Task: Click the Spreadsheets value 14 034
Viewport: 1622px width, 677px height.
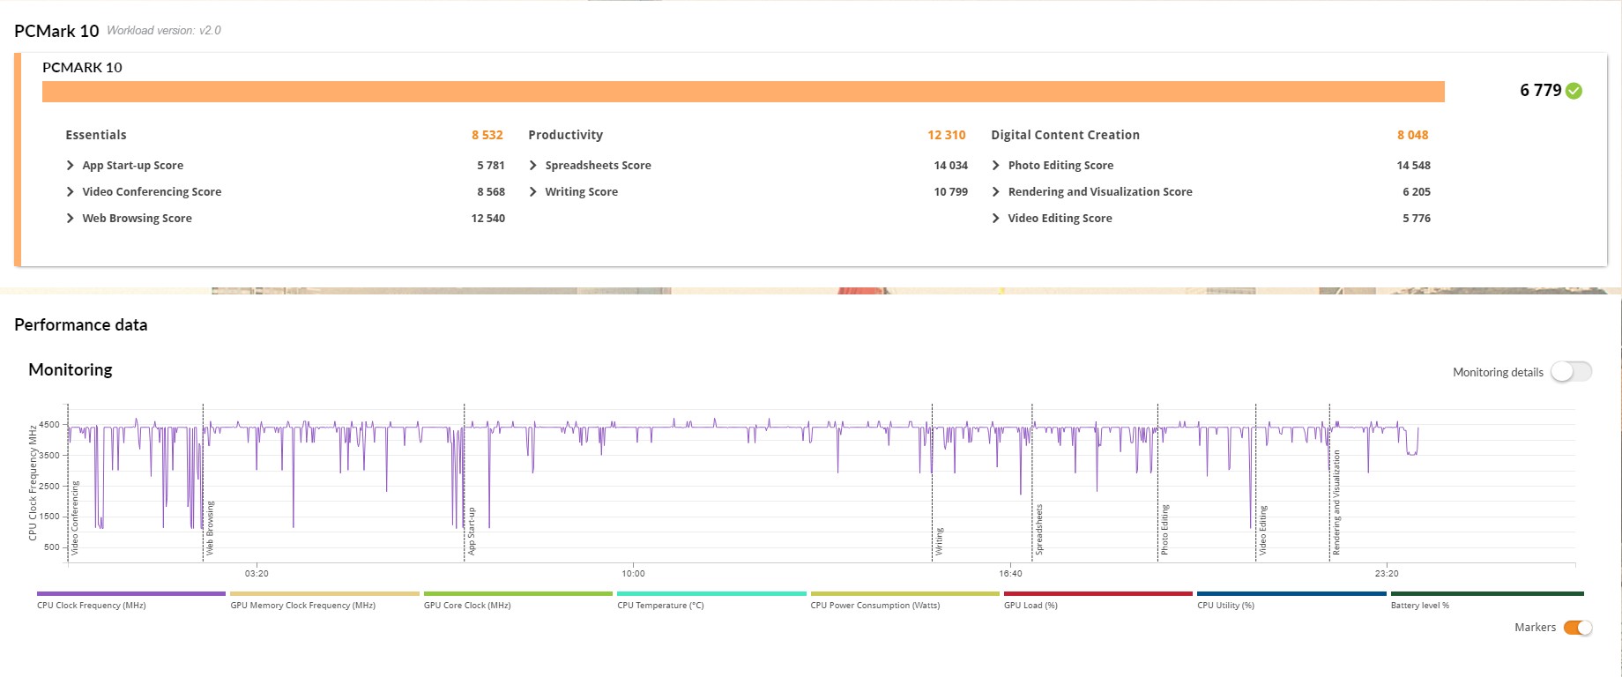Action: tap(951, 166)
